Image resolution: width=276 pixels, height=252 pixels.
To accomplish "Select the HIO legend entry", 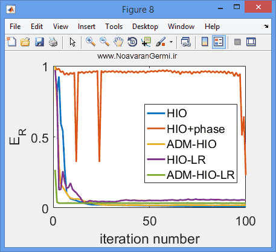I will [x=167, y=113].
